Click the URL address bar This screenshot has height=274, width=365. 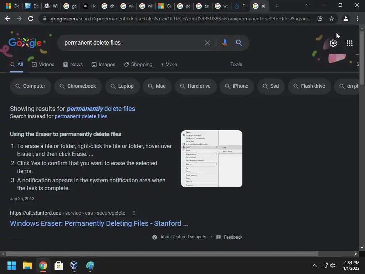181,19
